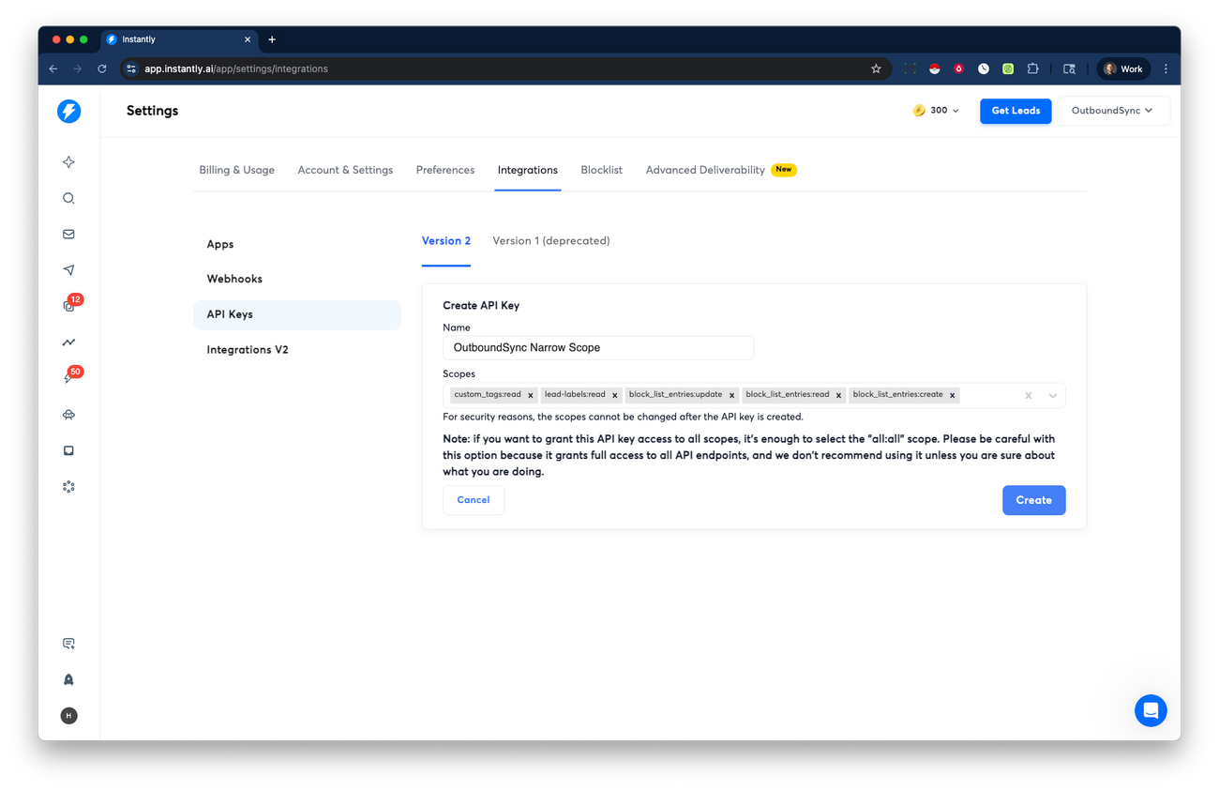This screenshot has width=1219, height=791.
Task: Open the Instantly home via the rocket logo
Action: pos(68,111)
